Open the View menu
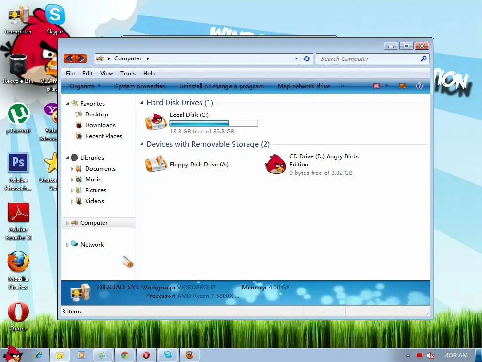The height and width of the screenshot is (362, 482). (x=106, y=73)
